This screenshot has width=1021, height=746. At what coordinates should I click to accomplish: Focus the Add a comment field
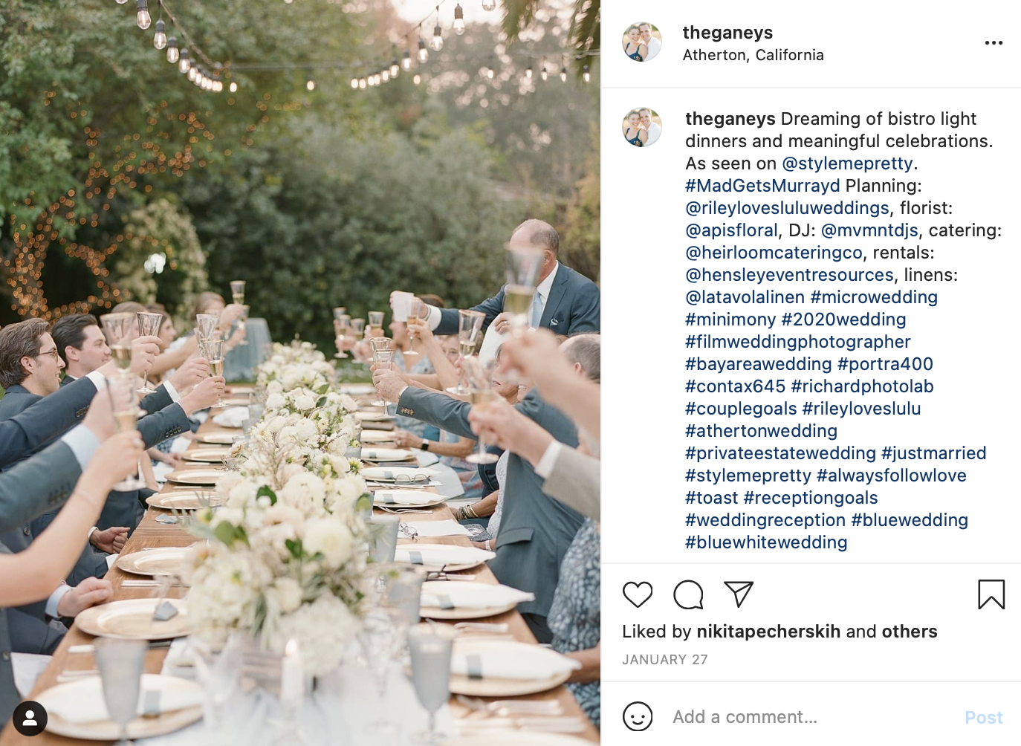point(810,717)
